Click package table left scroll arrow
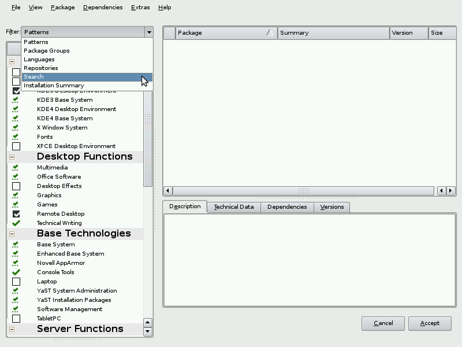The height and width of the screenshot is (347, 462). pyautogui.click(x=168, y=191)
